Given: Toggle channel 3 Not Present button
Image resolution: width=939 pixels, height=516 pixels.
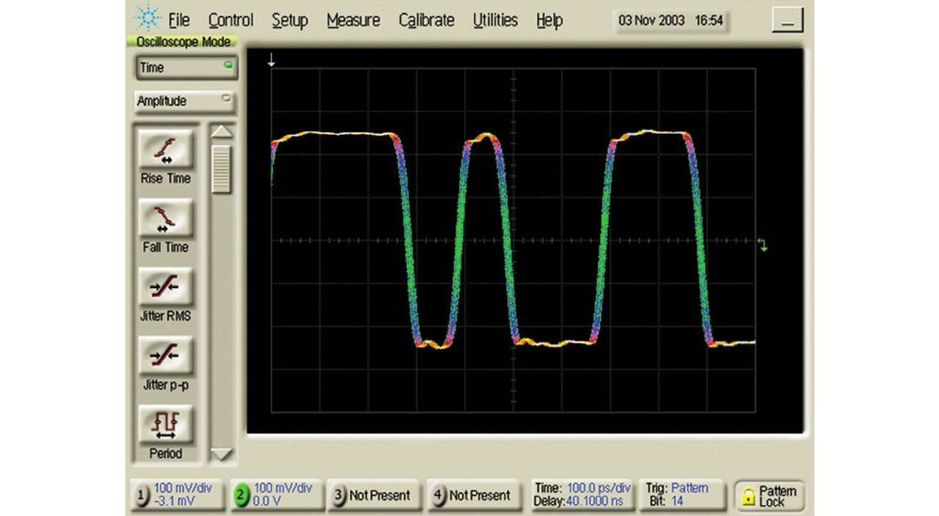Looking at the screenshot, I should coord(373,495).
